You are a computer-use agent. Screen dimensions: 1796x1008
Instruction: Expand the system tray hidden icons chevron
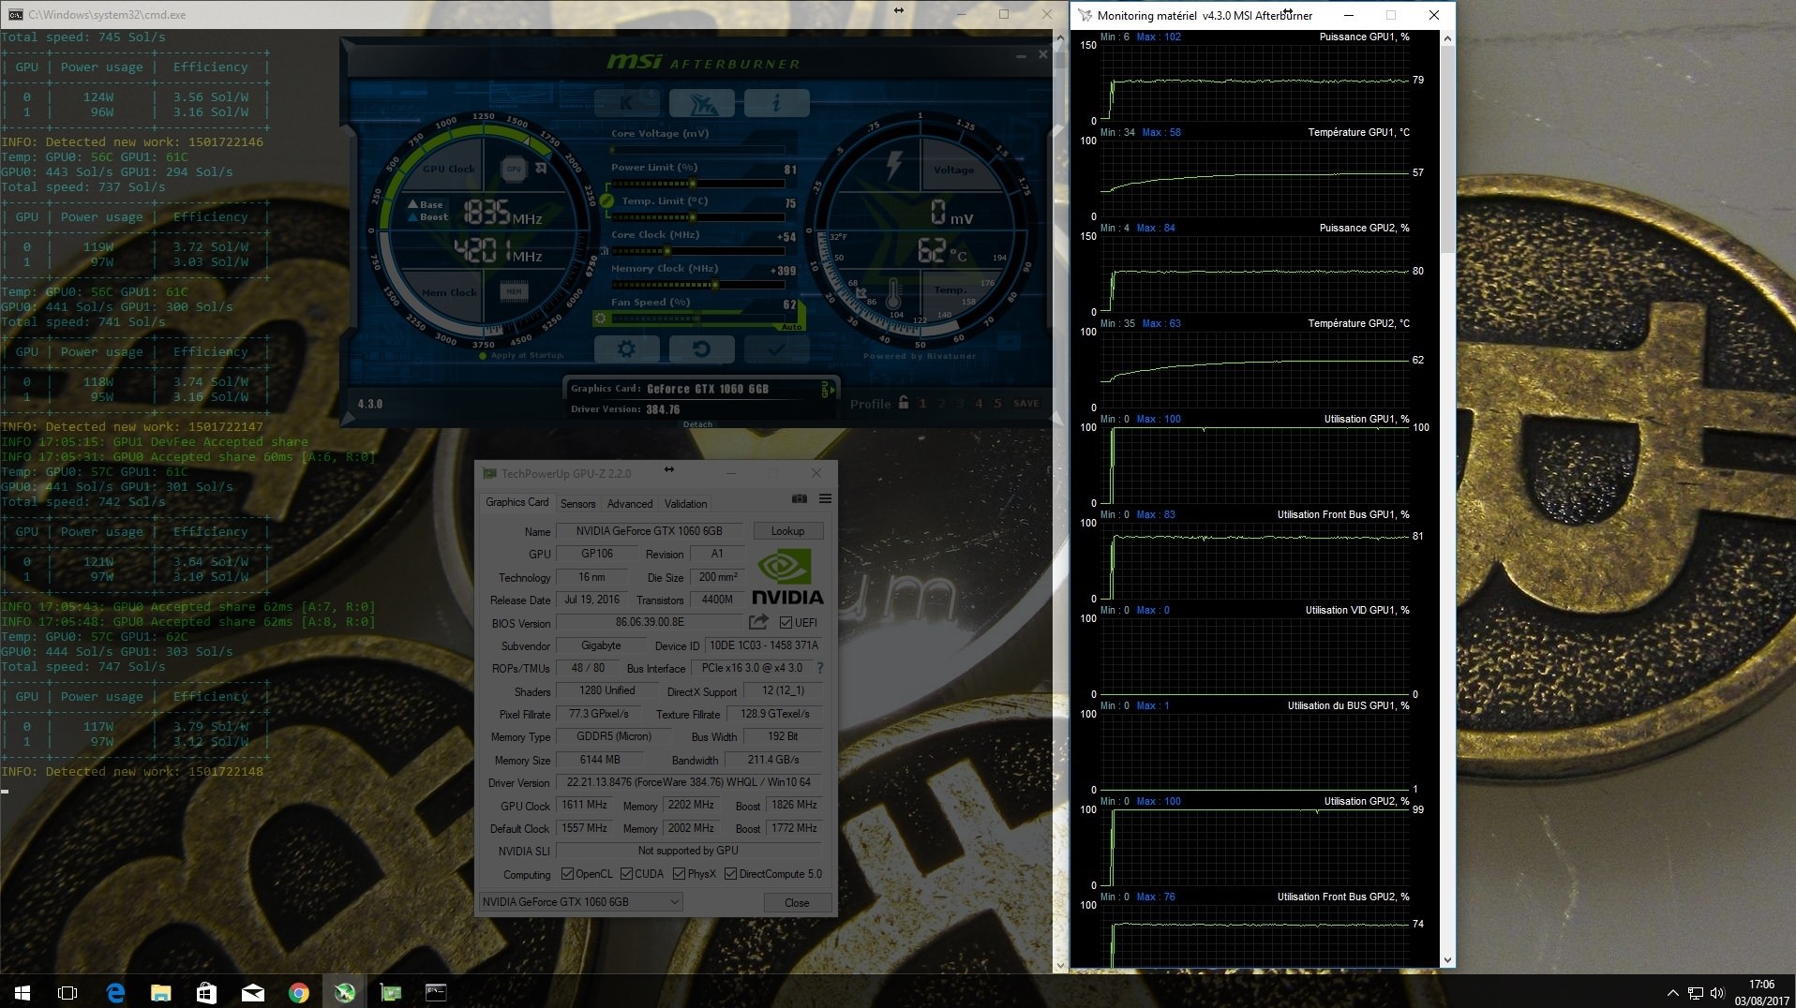pyautogui.click(x=1673, y=993)
